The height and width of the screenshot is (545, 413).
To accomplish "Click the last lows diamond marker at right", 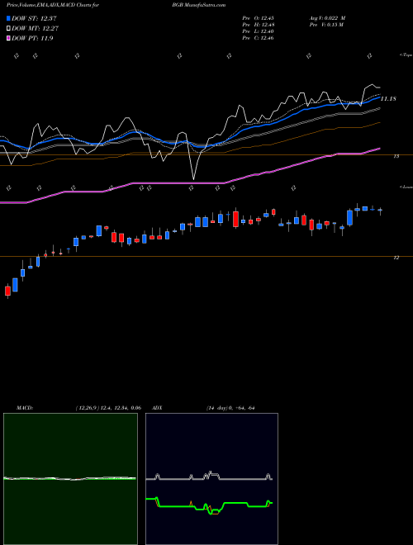I will point(293,188).
